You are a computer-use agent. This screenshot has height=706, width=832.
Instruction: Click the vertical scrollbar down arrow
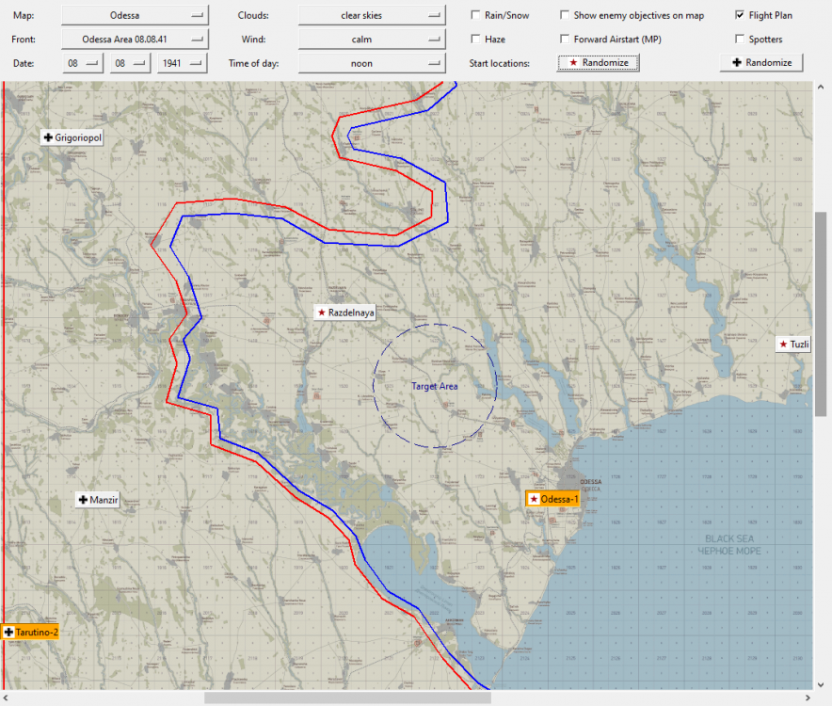[821, 684]
